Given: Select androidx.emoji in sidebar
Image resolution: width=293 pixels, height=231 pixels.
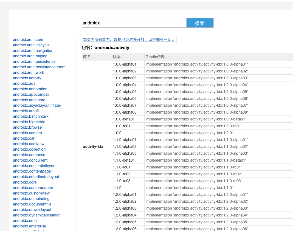Looking at the screenshot, I should click(x=26, y=221).
